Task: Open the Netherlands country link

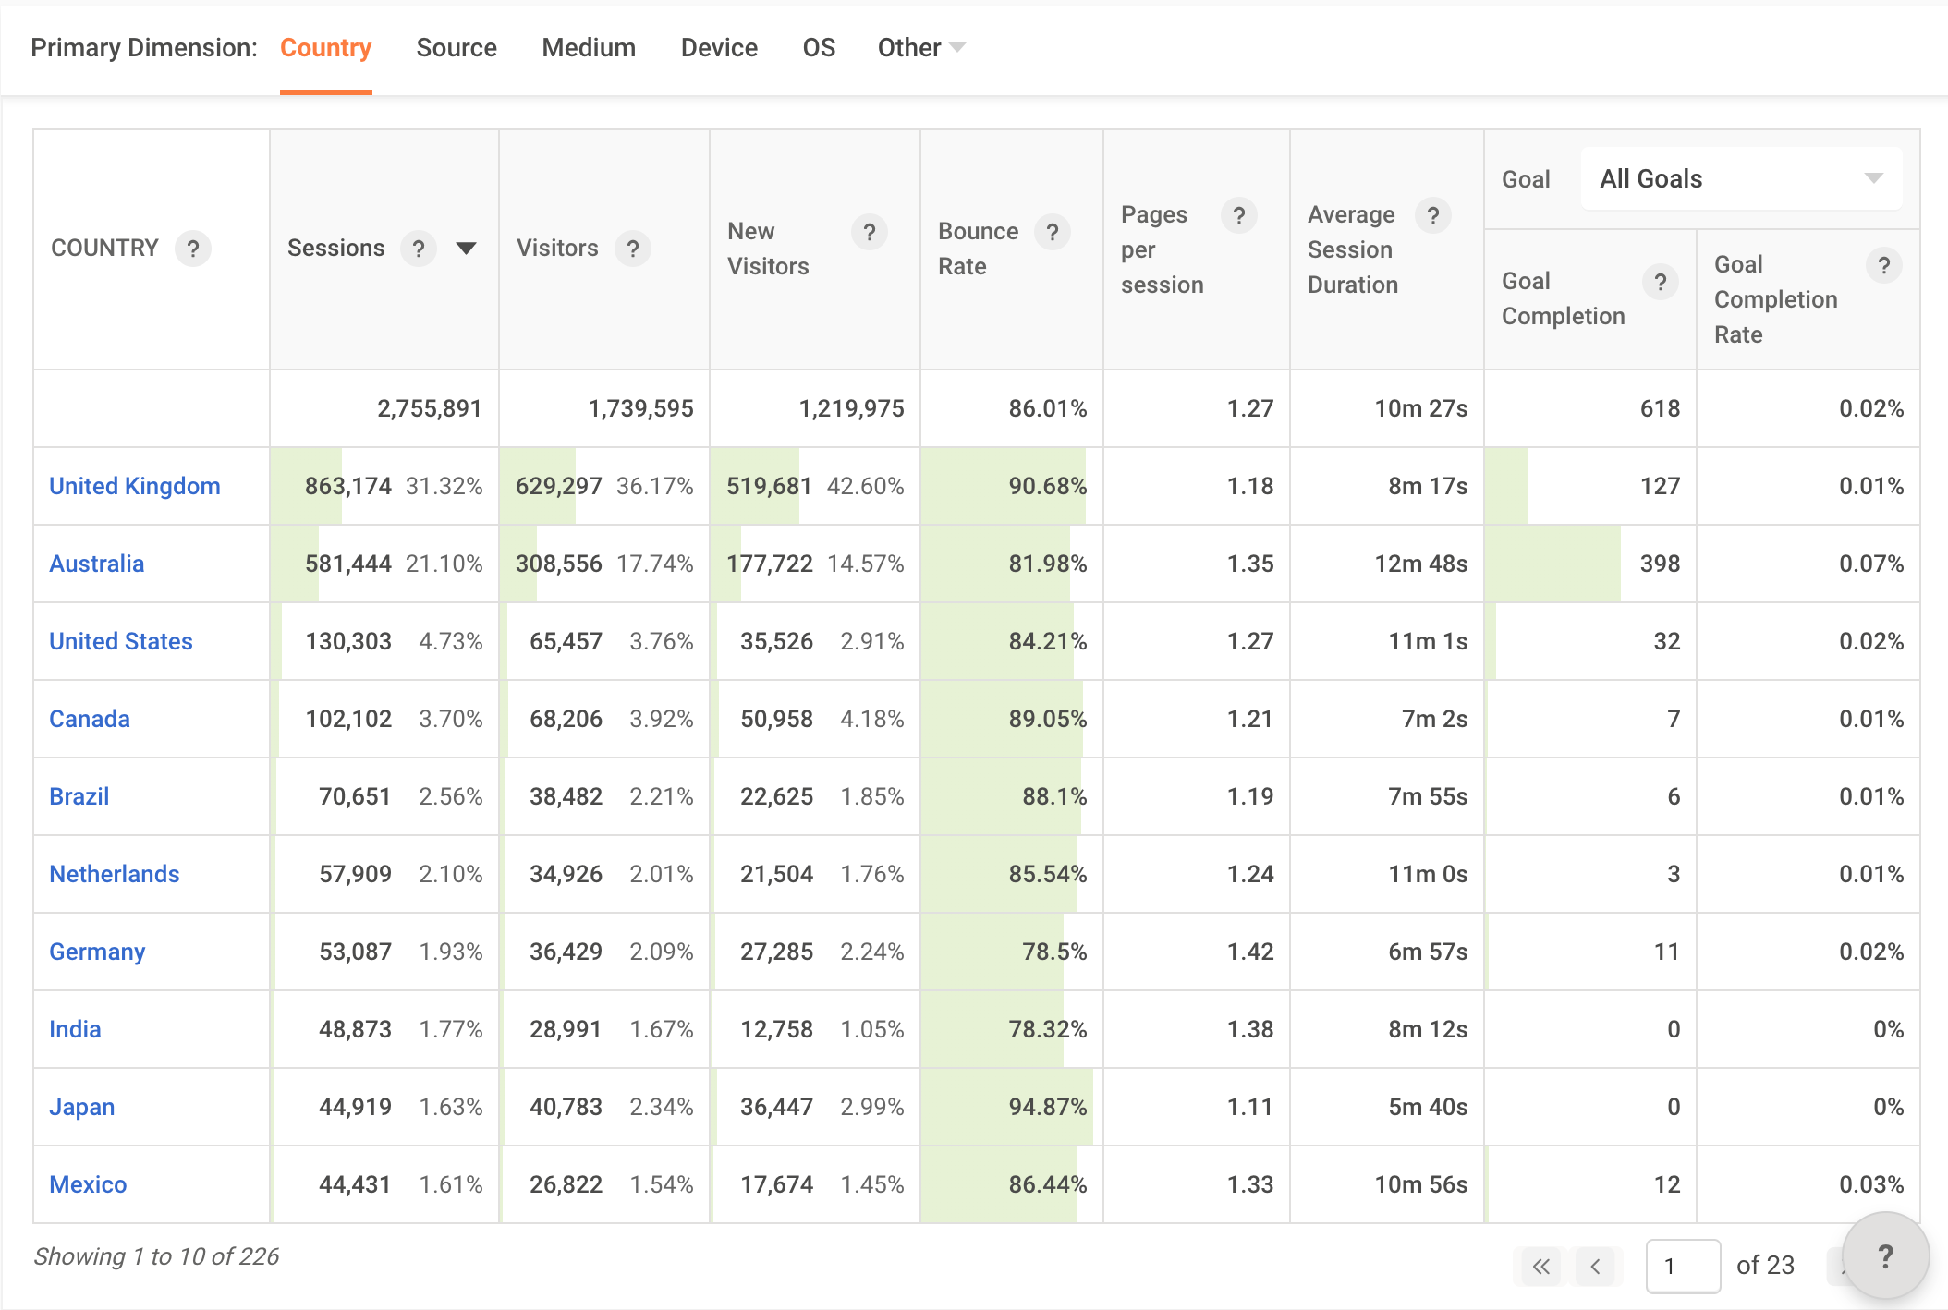Action: pyautogui.click(x=115, y=874)
